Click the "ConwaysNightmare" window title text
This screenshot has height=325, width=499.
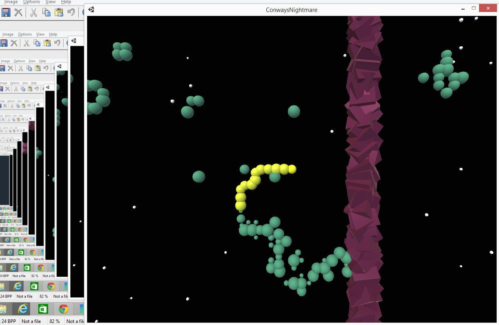pos(291,10)
